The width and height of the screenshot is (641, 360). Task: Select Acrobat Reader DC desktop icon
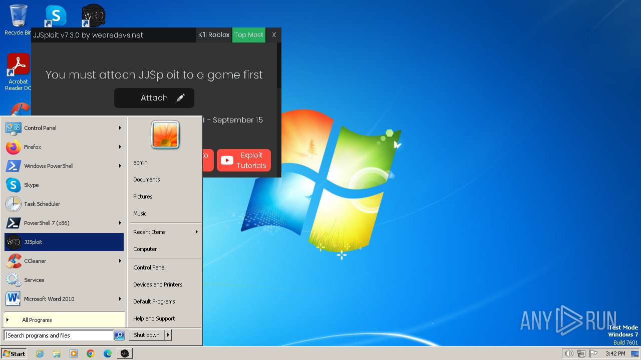19,72
